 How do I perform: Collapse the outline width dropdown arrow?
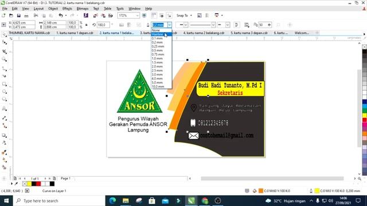click(x=170, y=25)
